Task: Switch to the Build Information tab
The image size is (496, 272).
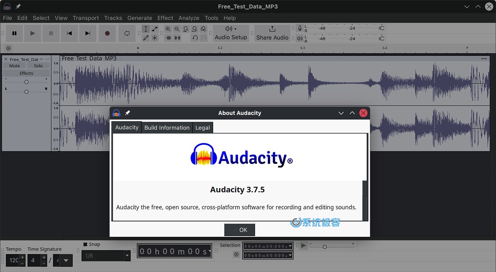Action: [167, 127]
